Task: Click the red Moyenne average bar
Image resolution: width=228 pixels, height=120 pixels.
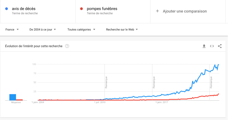Action: [19, 100]
